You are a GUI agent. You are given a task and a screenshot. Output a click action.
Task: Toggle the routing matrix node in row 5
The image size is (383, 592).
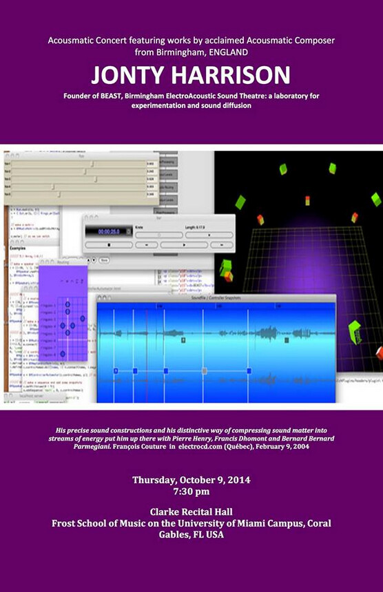(68, 332)
